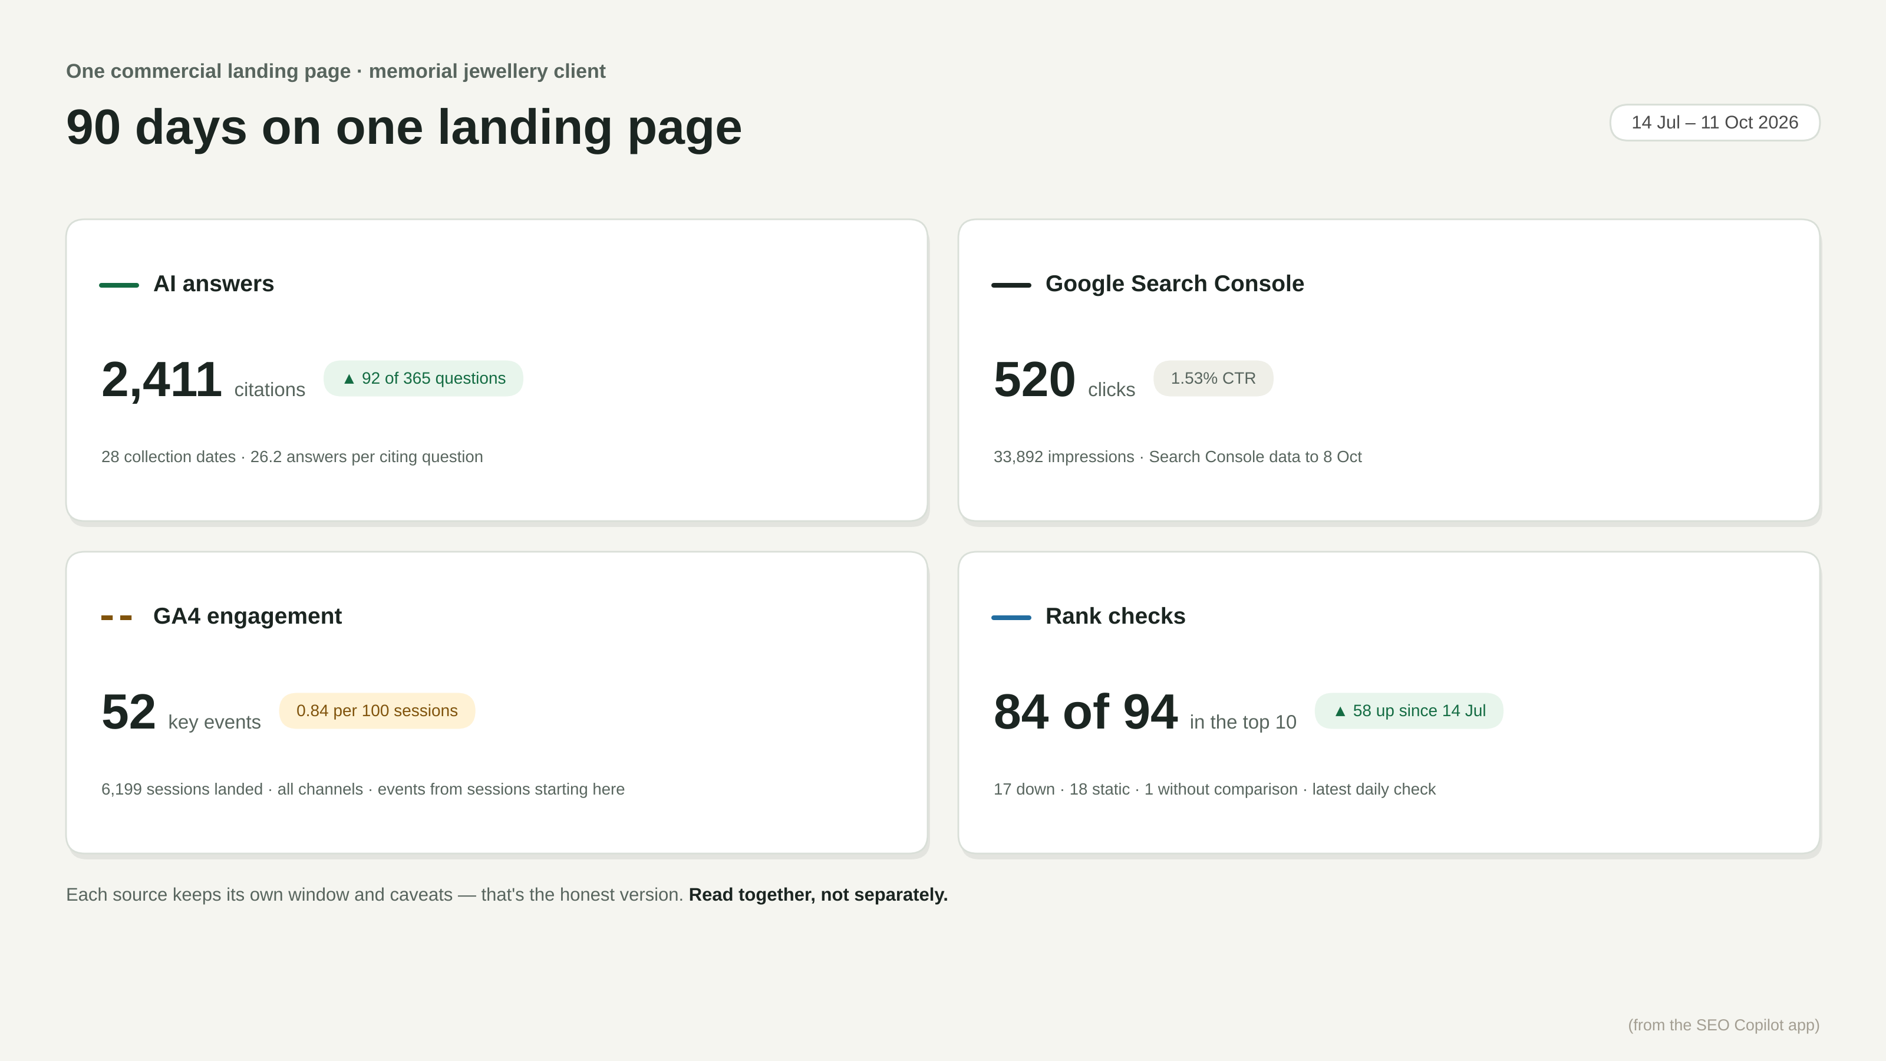Click the 92 of 365 questions badge
Screen dimensions: 1886x1061
point(423,378)
